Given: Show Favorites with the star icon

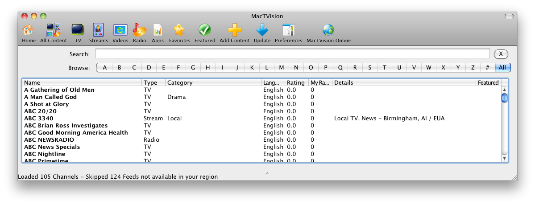Looking at the screenshot, I should click(179, 33).
